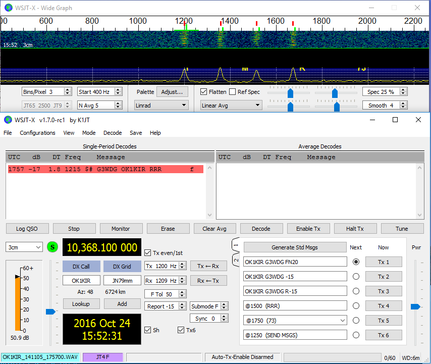Click the Clear Avg button
Viewport: 431px width, 364px height.
[214, 229]
